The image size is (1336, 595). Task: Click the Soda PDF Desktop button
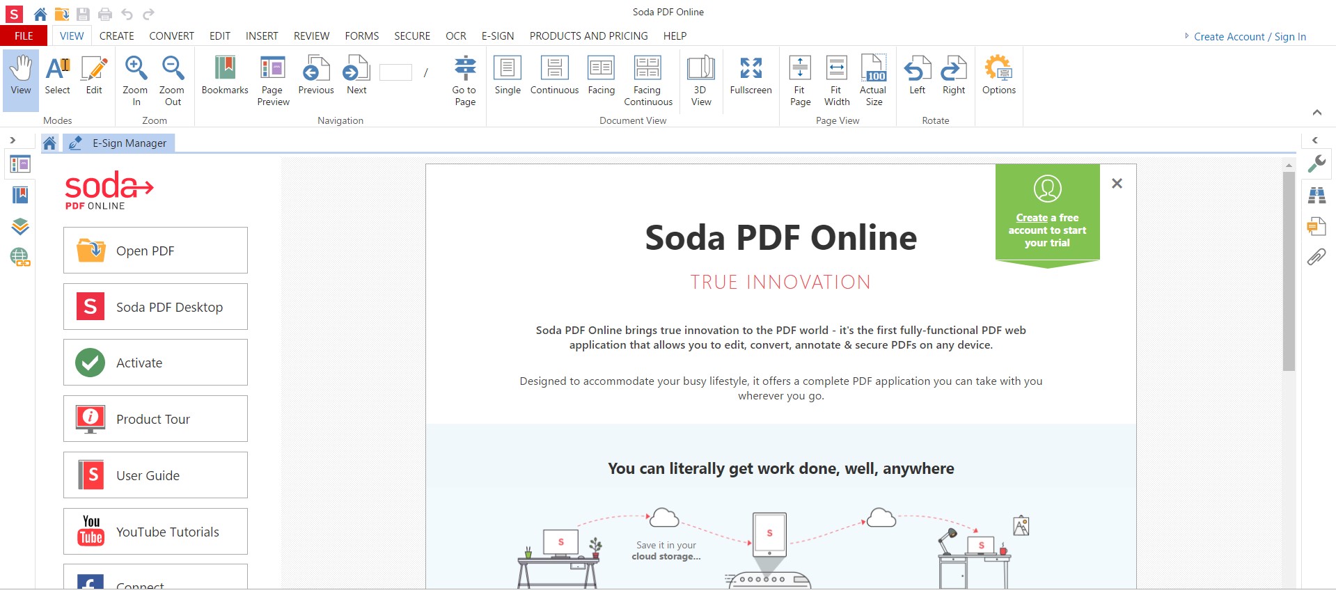tap(155, 307)
